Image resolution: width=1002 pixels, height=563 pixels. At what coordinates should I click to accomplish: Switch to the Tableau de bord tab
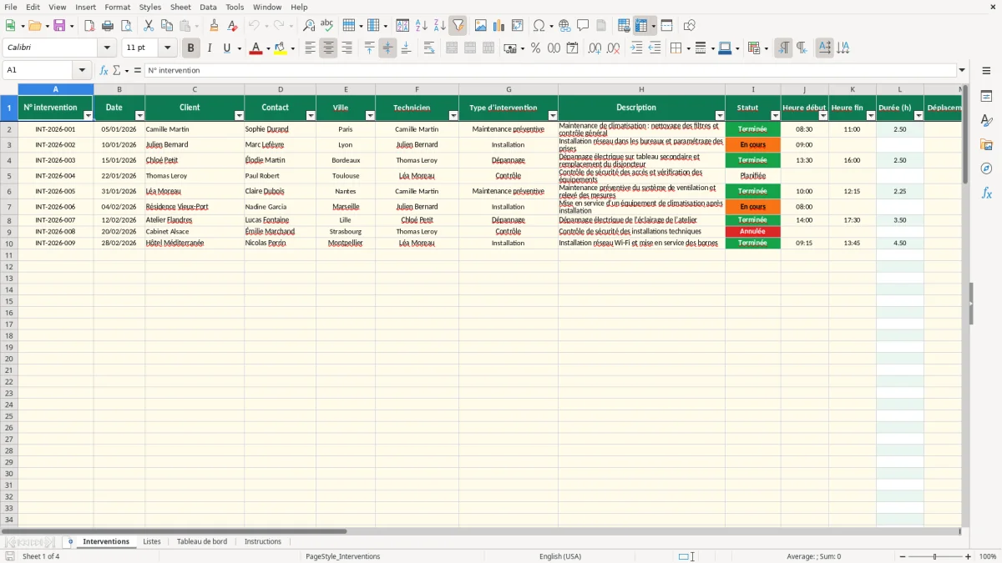[202, 541]
